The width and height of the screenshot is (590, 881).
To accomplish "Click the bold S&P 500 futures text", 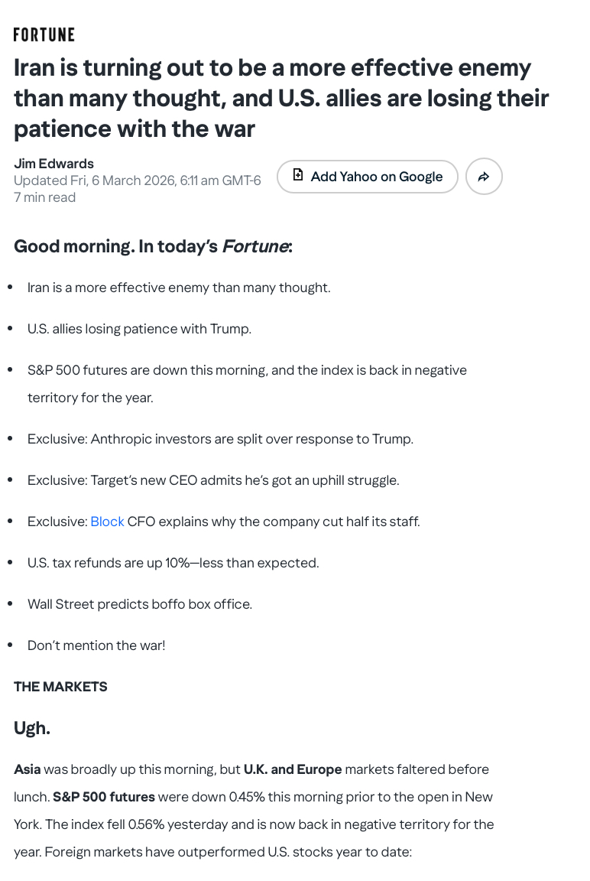I will click(104, 797).
